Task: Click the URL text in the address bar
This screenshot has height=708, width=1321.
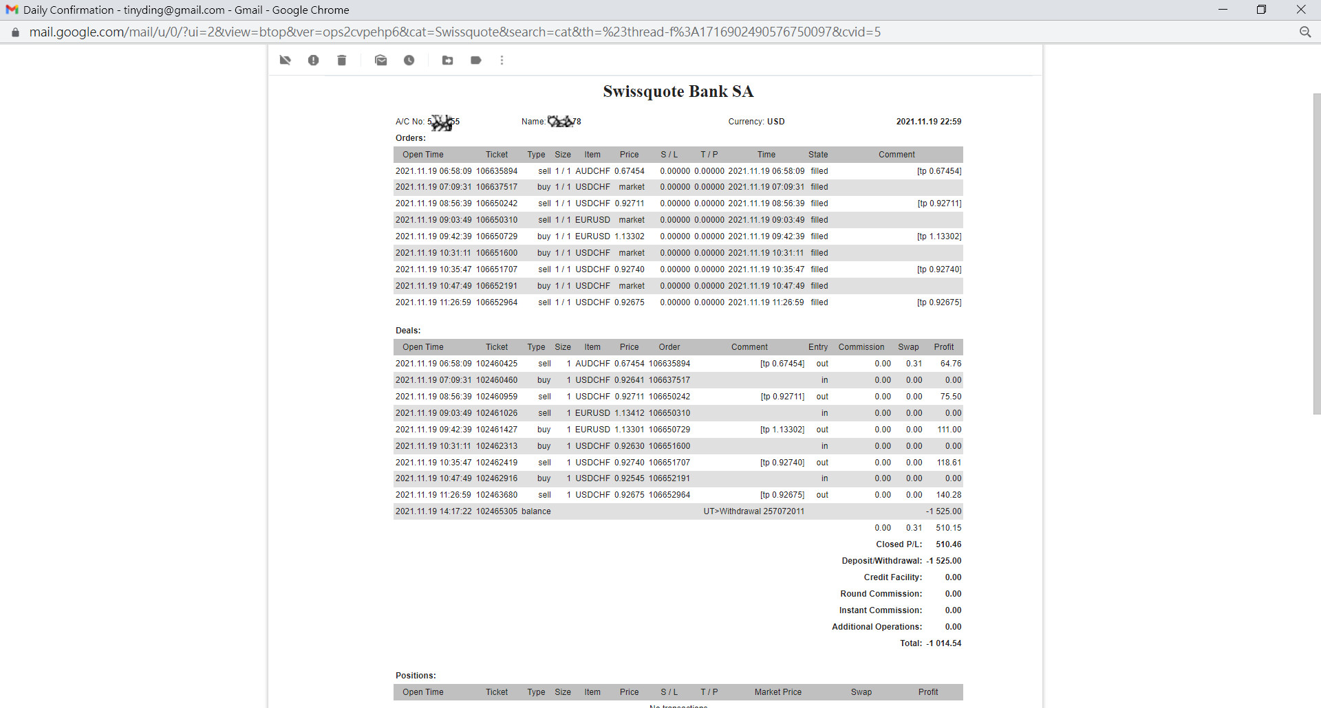Action: (x=455, y=32)
